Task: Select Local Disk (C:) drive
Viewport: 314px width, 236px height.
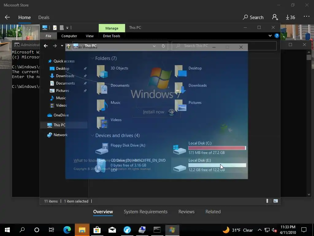Action: 209,148
